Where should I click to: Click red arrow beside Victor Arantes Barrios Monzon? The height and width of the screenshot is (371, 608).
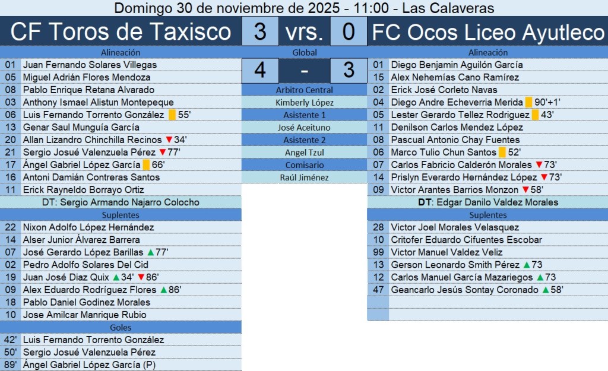point(525,190)
